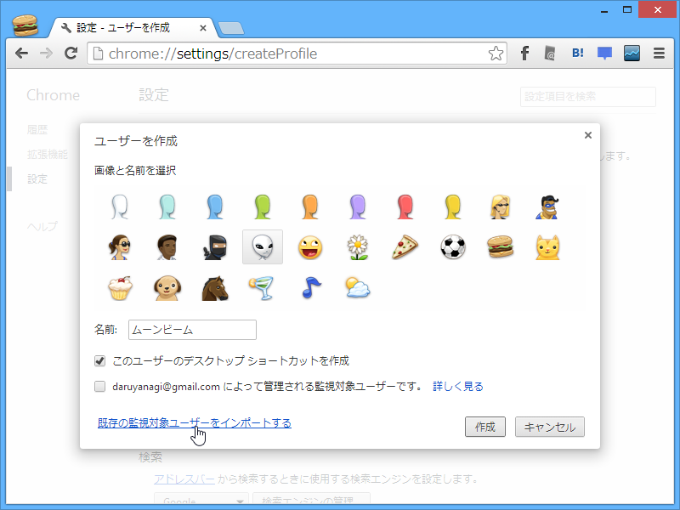Enable supervised user managed by daruyanagi@gmail.com

click(99, 387)
